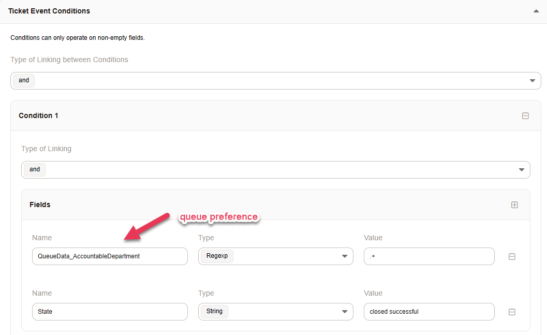Click the Ticket Event Conditions header title
Screen dimensions: 547x335
(49, 11)
